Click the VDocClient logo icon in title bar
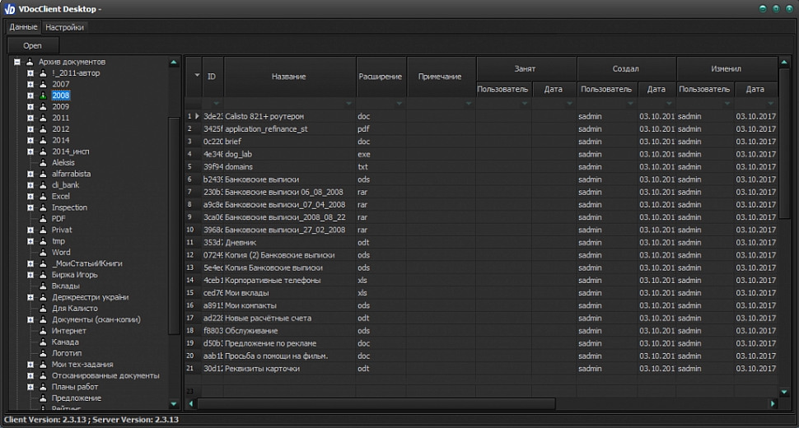This screenshot has width=799, height=428. 9,9
